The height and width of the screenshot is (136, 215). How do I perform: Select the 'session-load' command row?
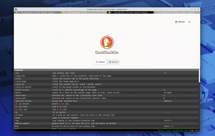[x=107, y=106]
